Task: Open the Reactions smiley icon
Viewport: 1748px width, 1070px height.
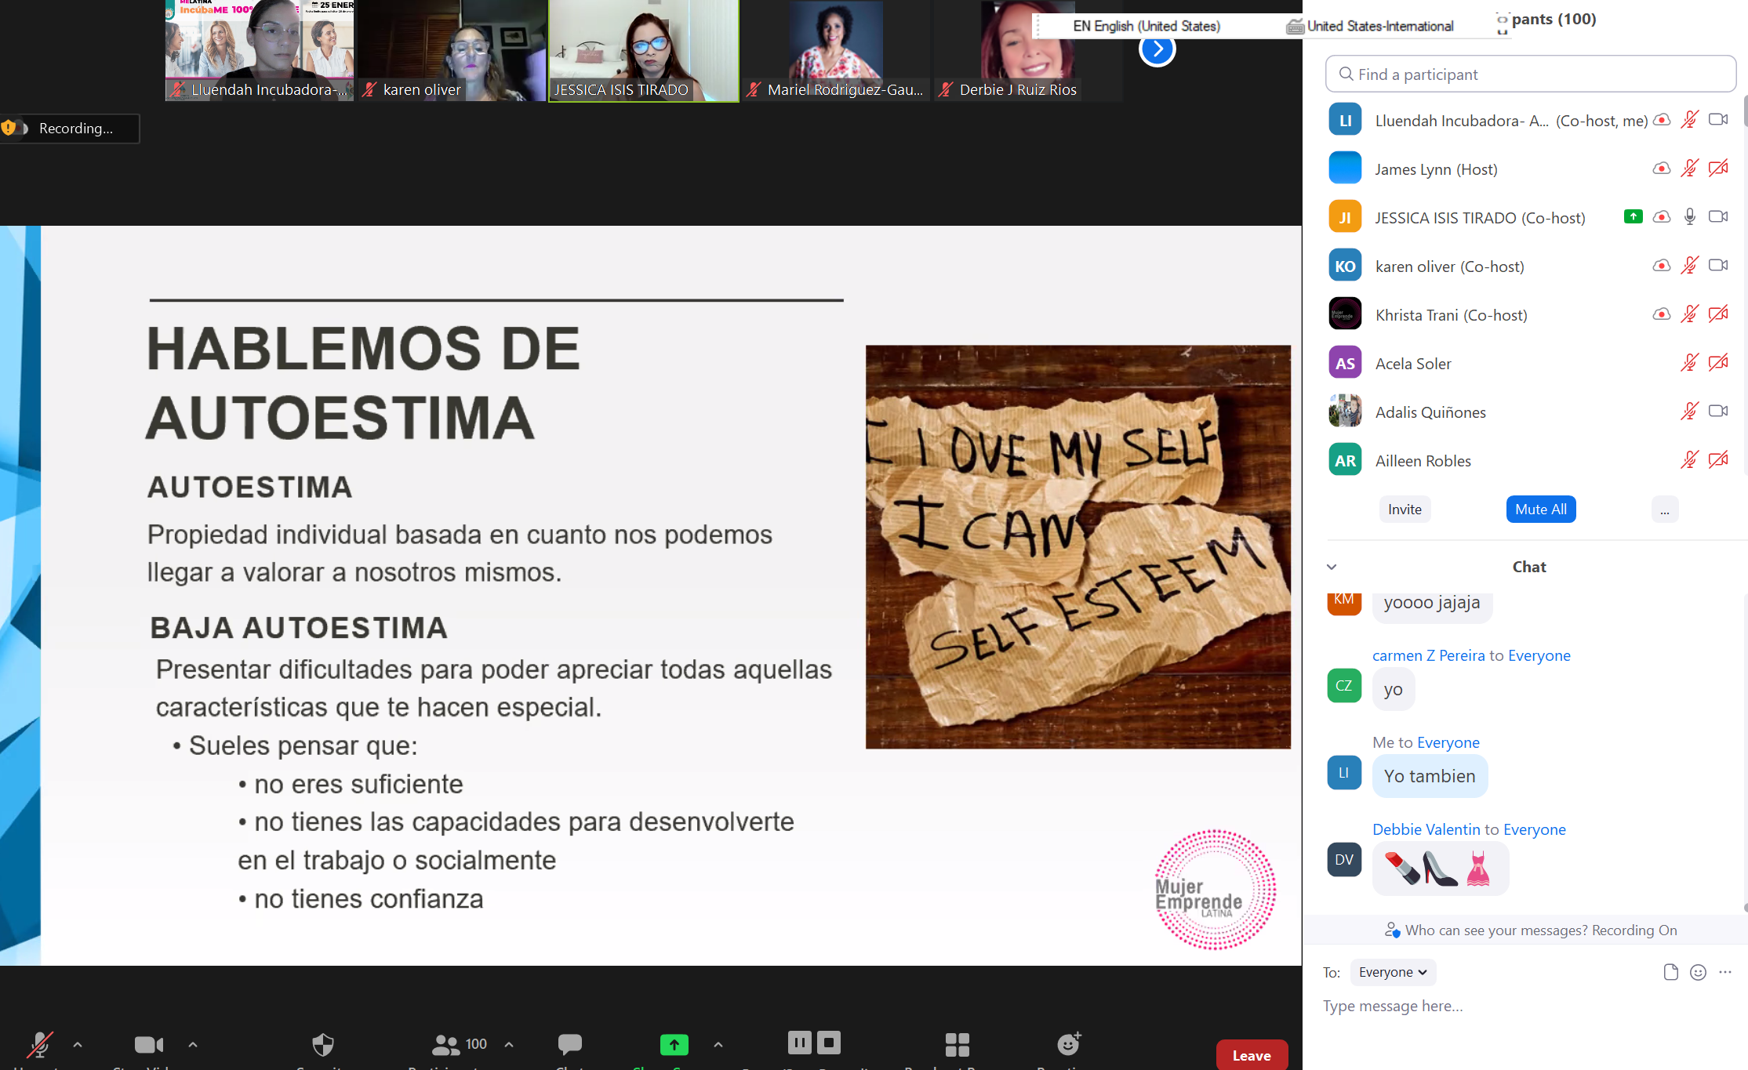Action: point(1068,1043)
